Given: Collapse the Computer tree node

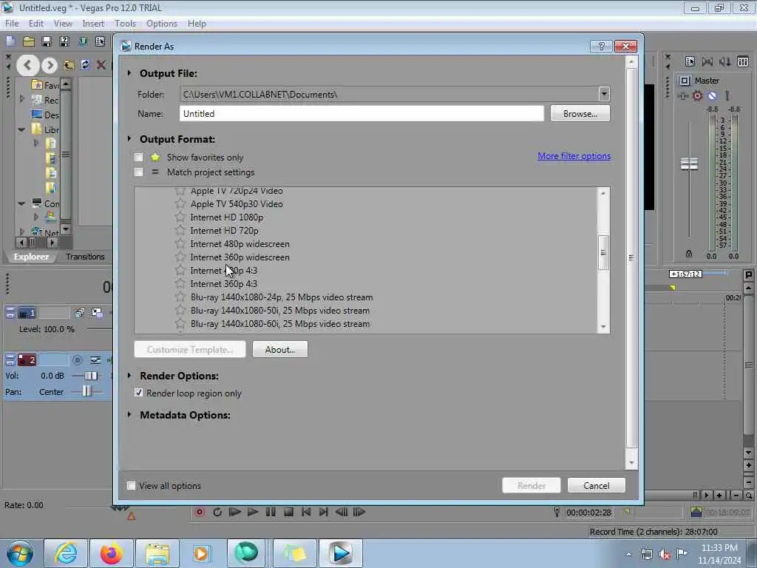Looking at the screenshot, I should pos(21,203).
